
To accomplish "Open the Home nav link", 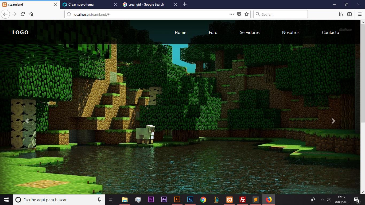I will coord(180,32).
